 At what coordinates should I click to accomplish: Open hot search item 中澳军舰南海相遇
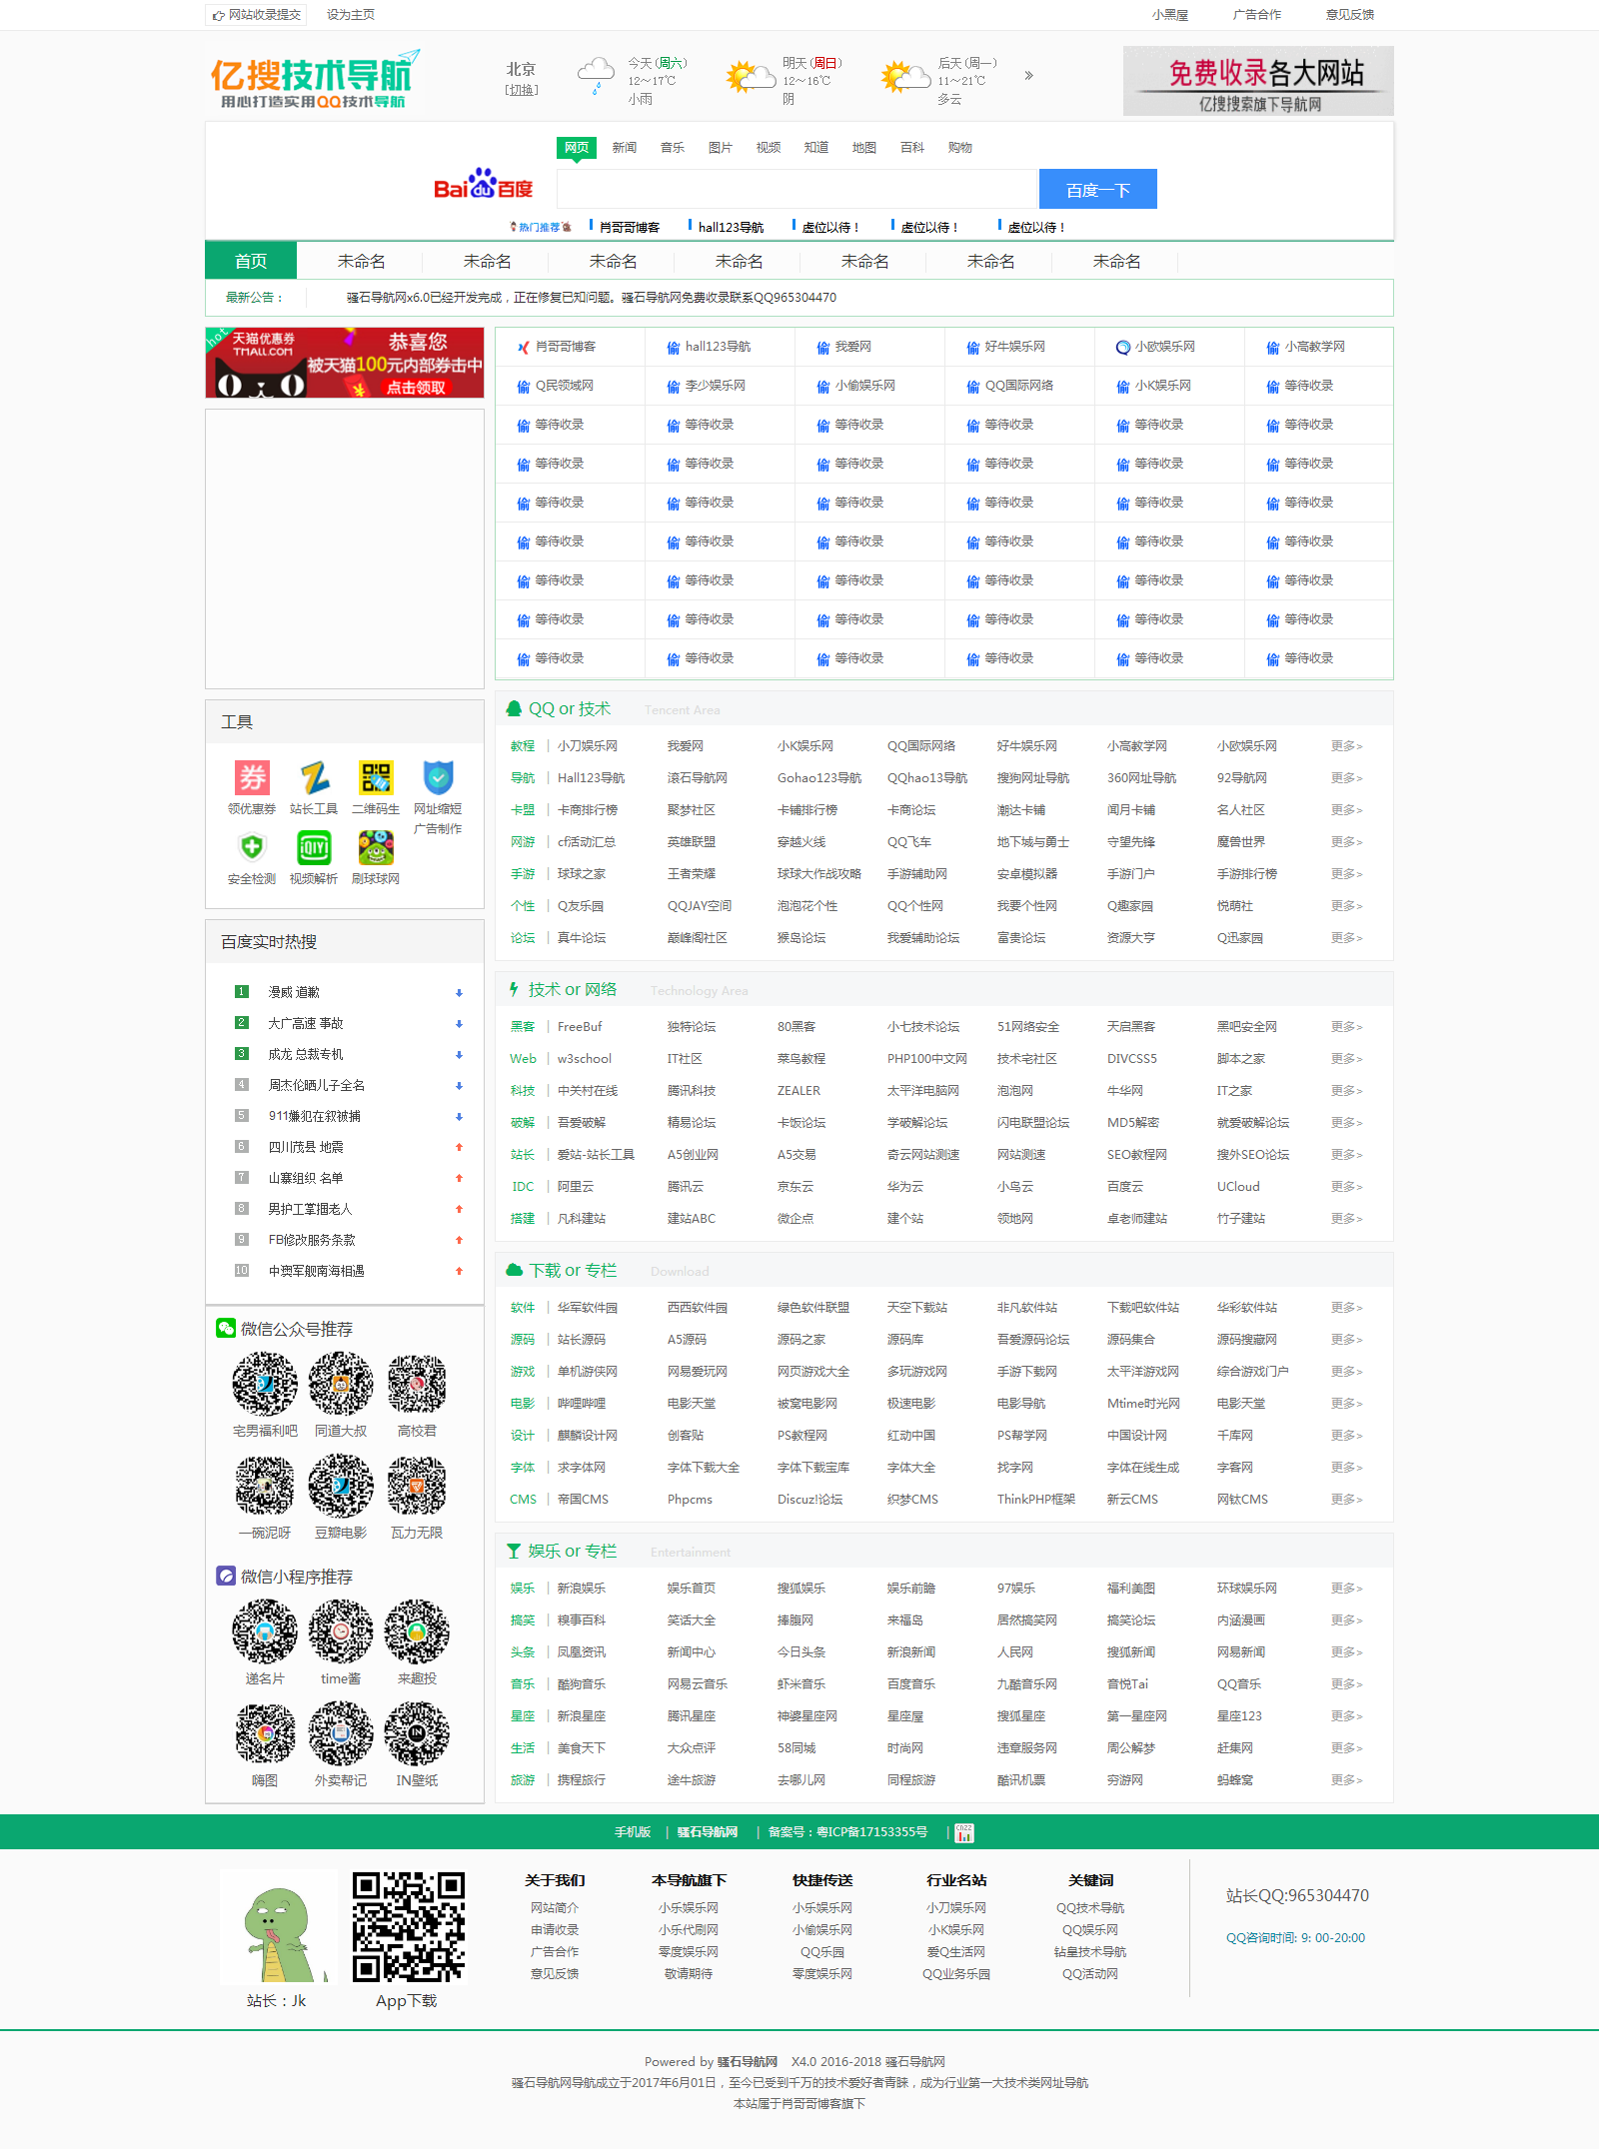tap(316, 1271)
